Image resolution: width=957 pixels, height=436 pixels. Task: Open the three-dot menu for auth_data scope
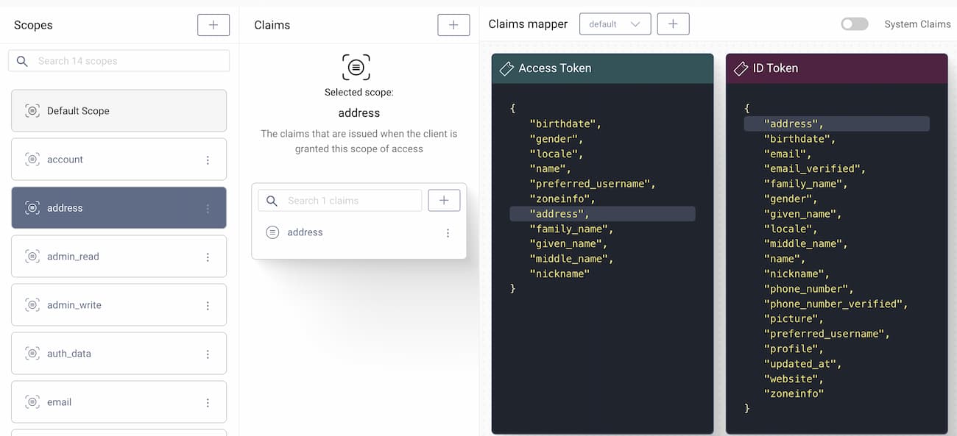[208, 354]
